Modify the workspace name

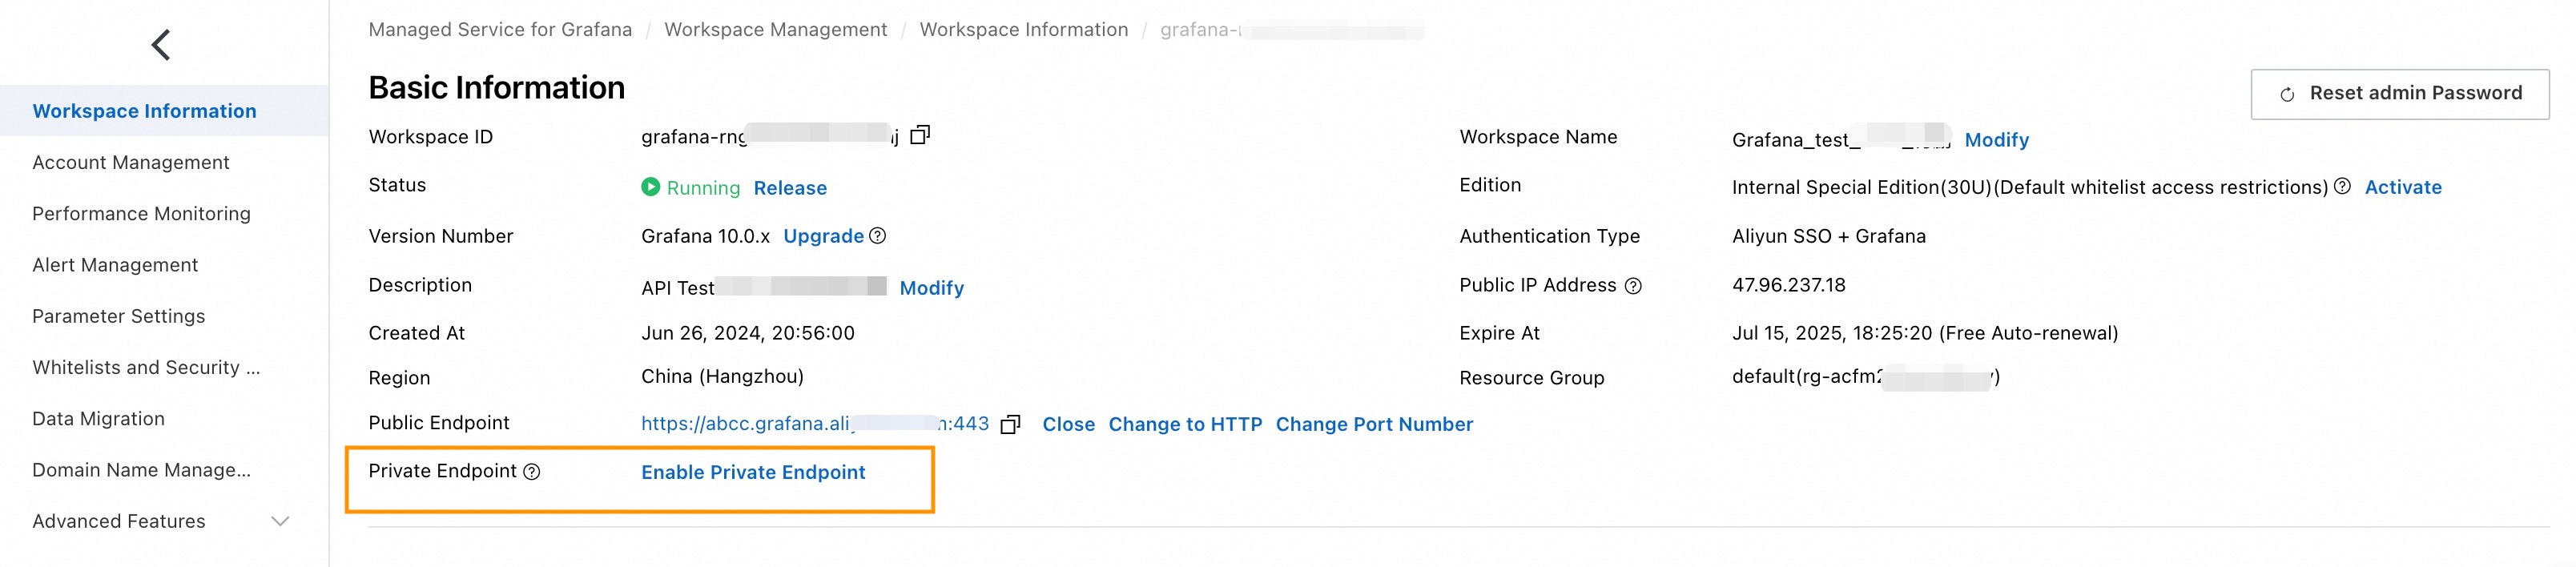coord(1996,140)
